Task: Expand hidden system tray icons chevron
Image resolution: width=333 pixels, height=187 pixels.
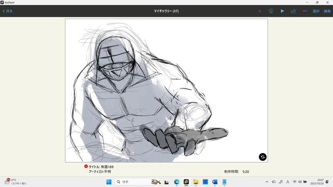Action: point(267,182)
